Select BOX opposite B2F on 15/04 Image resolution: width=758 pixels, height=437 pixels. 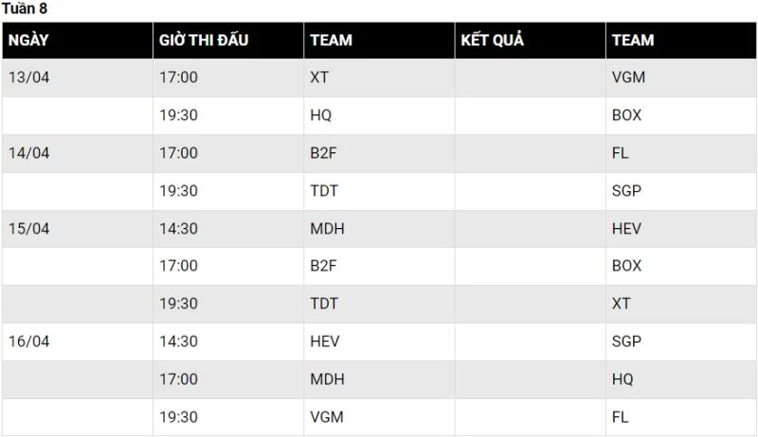pos(626,266)
